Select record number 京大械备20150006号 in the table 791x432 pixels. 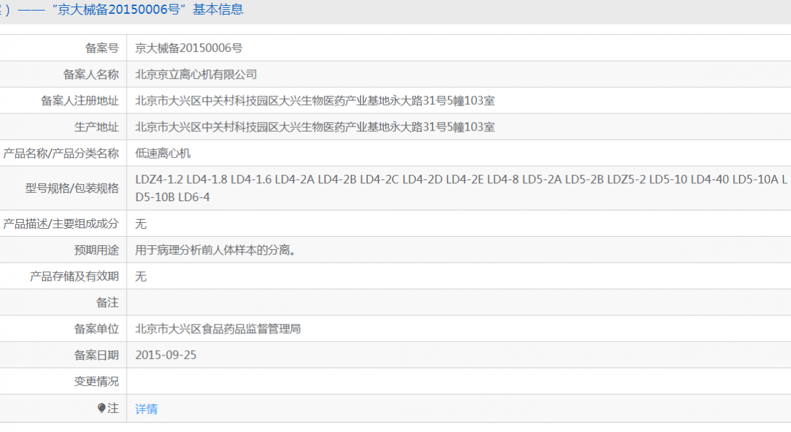pyautogui.click(x=189, y=48)
